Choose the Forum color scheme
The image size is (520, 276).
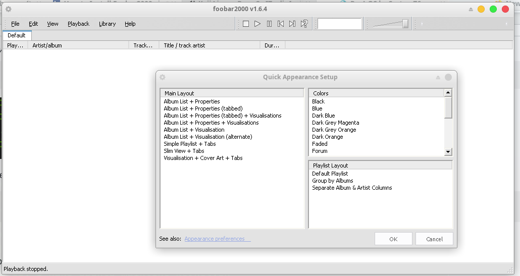tap(320, 151)
